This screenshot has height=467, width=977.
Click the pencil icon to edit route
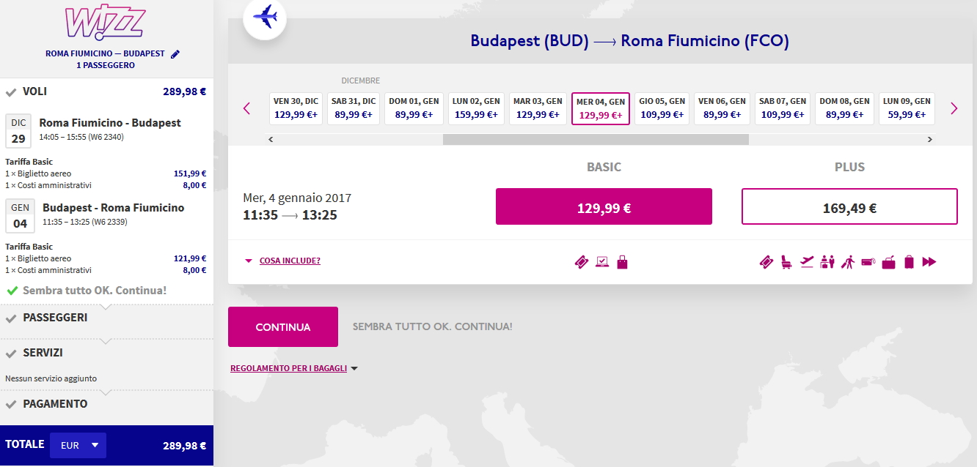[175, 54]
